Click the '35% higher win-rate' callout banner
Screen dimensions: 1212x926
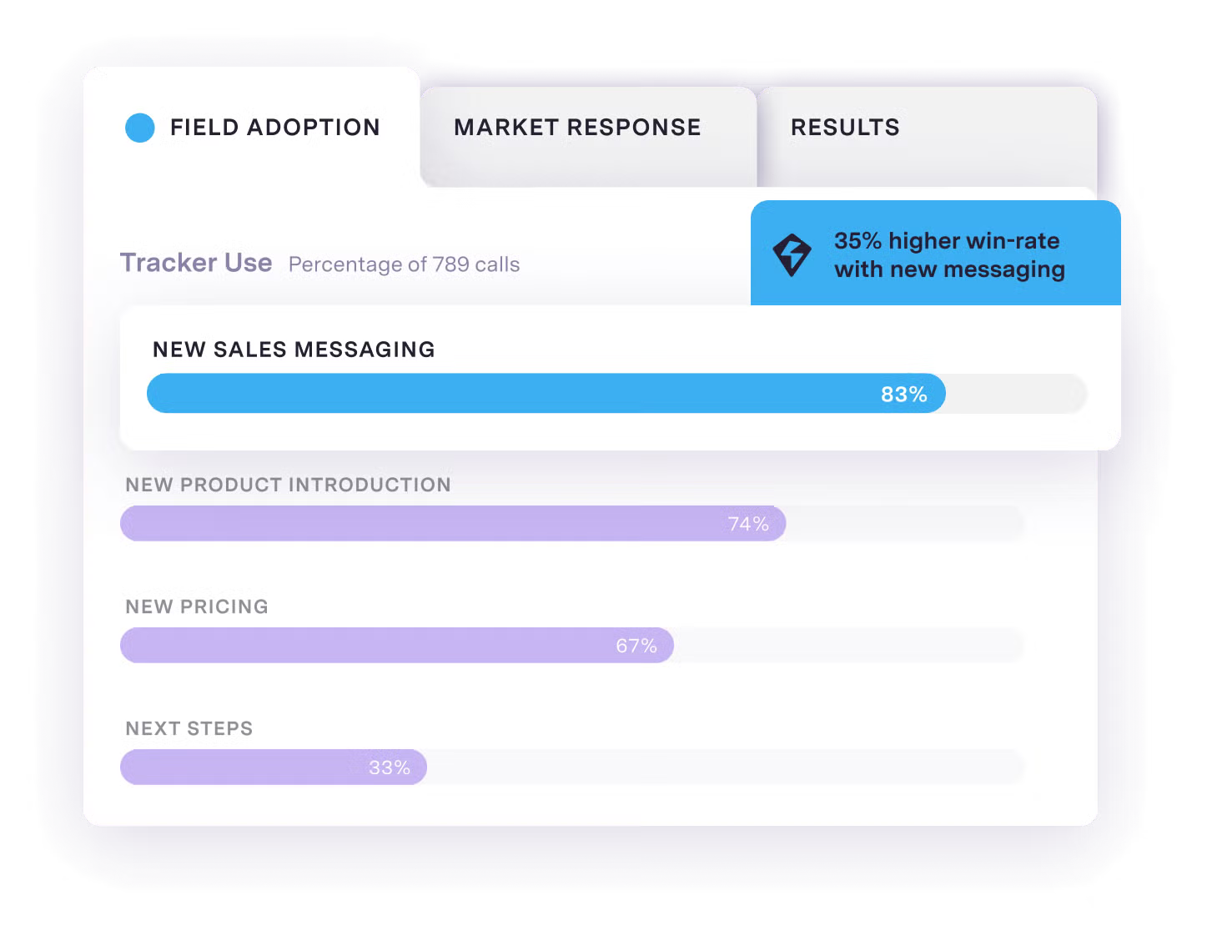click(x=936, y=253)
